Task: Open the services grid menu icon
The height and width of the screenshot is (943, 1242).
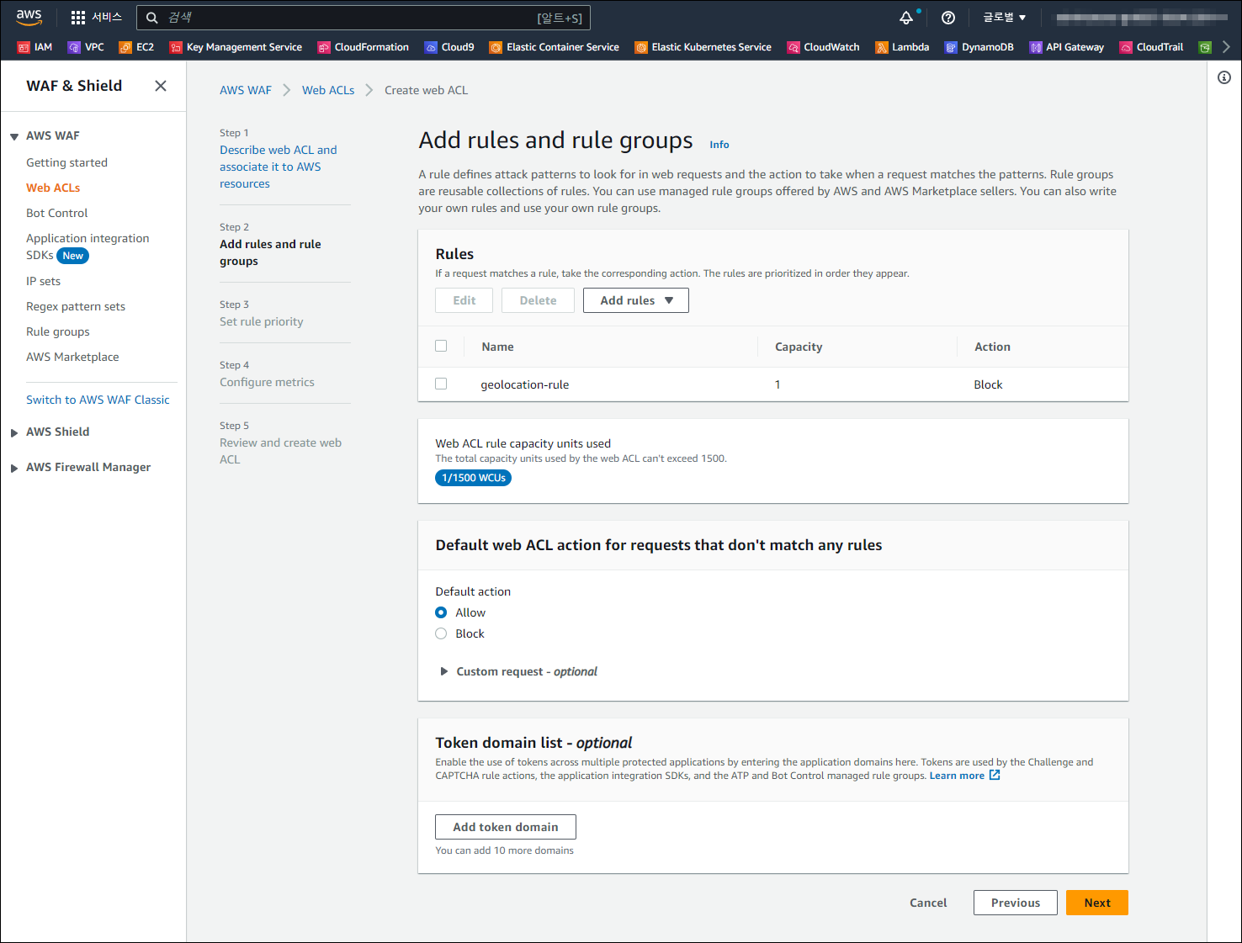Action: click(78, 17)
